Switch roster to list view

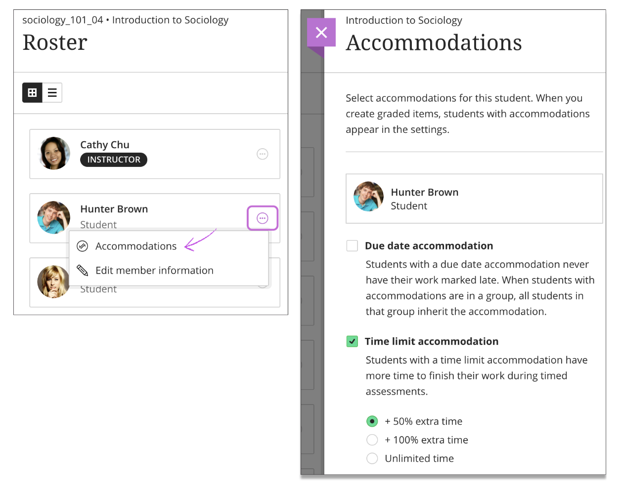point(52,92)
